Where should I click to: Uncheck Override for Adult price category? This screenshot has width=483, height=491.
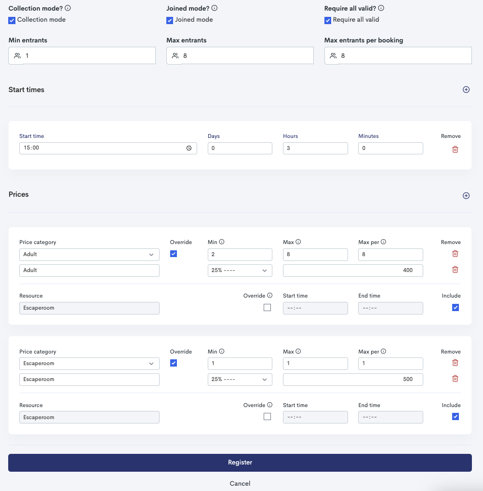174,254
